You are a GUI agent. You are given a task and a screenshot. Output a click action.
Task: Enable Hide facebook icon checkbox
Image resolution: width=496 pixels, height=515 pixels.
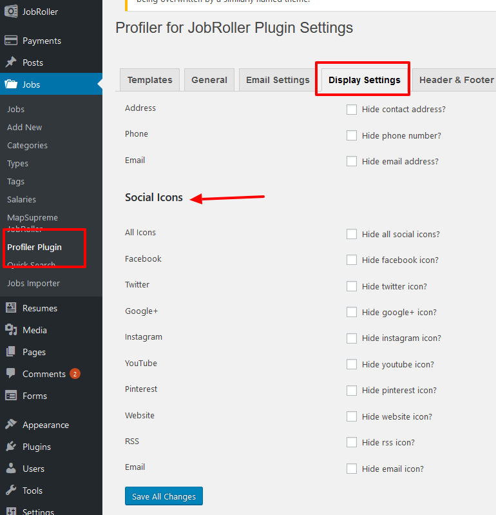pyautogui.click(x=352, y=260)
